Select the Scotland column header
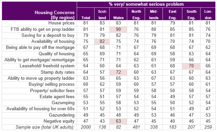Image resolution: width=217 pixels, height=132 pixels. 102,14
